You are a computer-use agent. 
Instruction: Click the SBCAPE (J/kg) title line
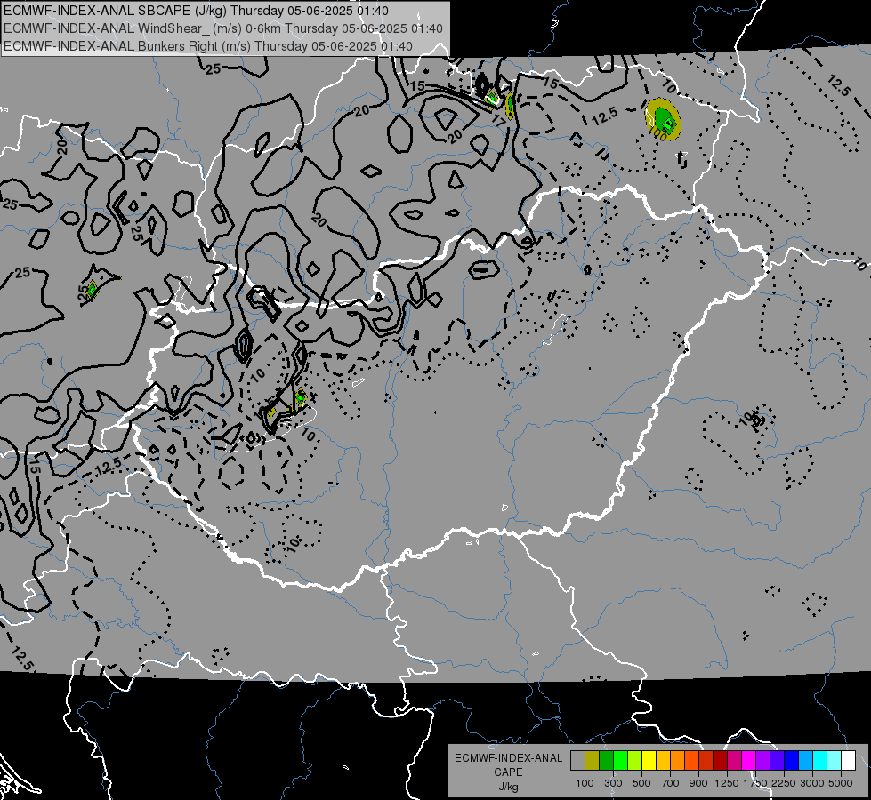click(196, 11)
